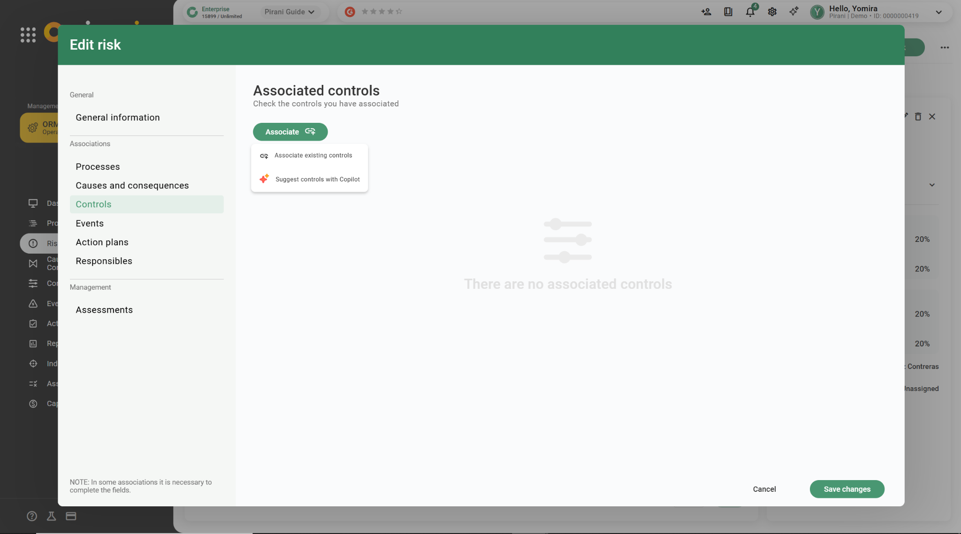
Task: Open the app launcher grid icon
Action: click(28, 35)
